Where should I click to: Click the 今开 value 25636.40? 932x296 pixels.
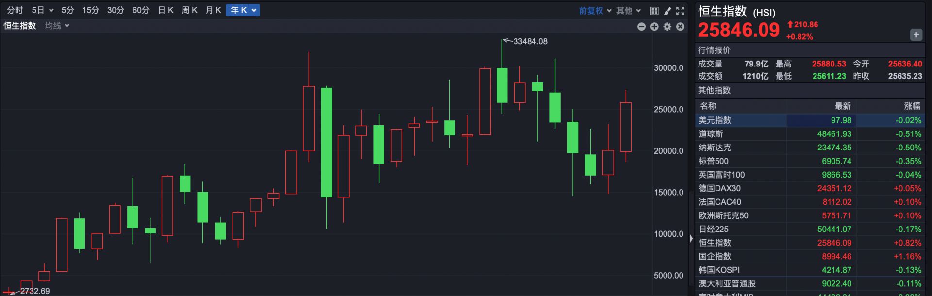(x=905, y=64)
